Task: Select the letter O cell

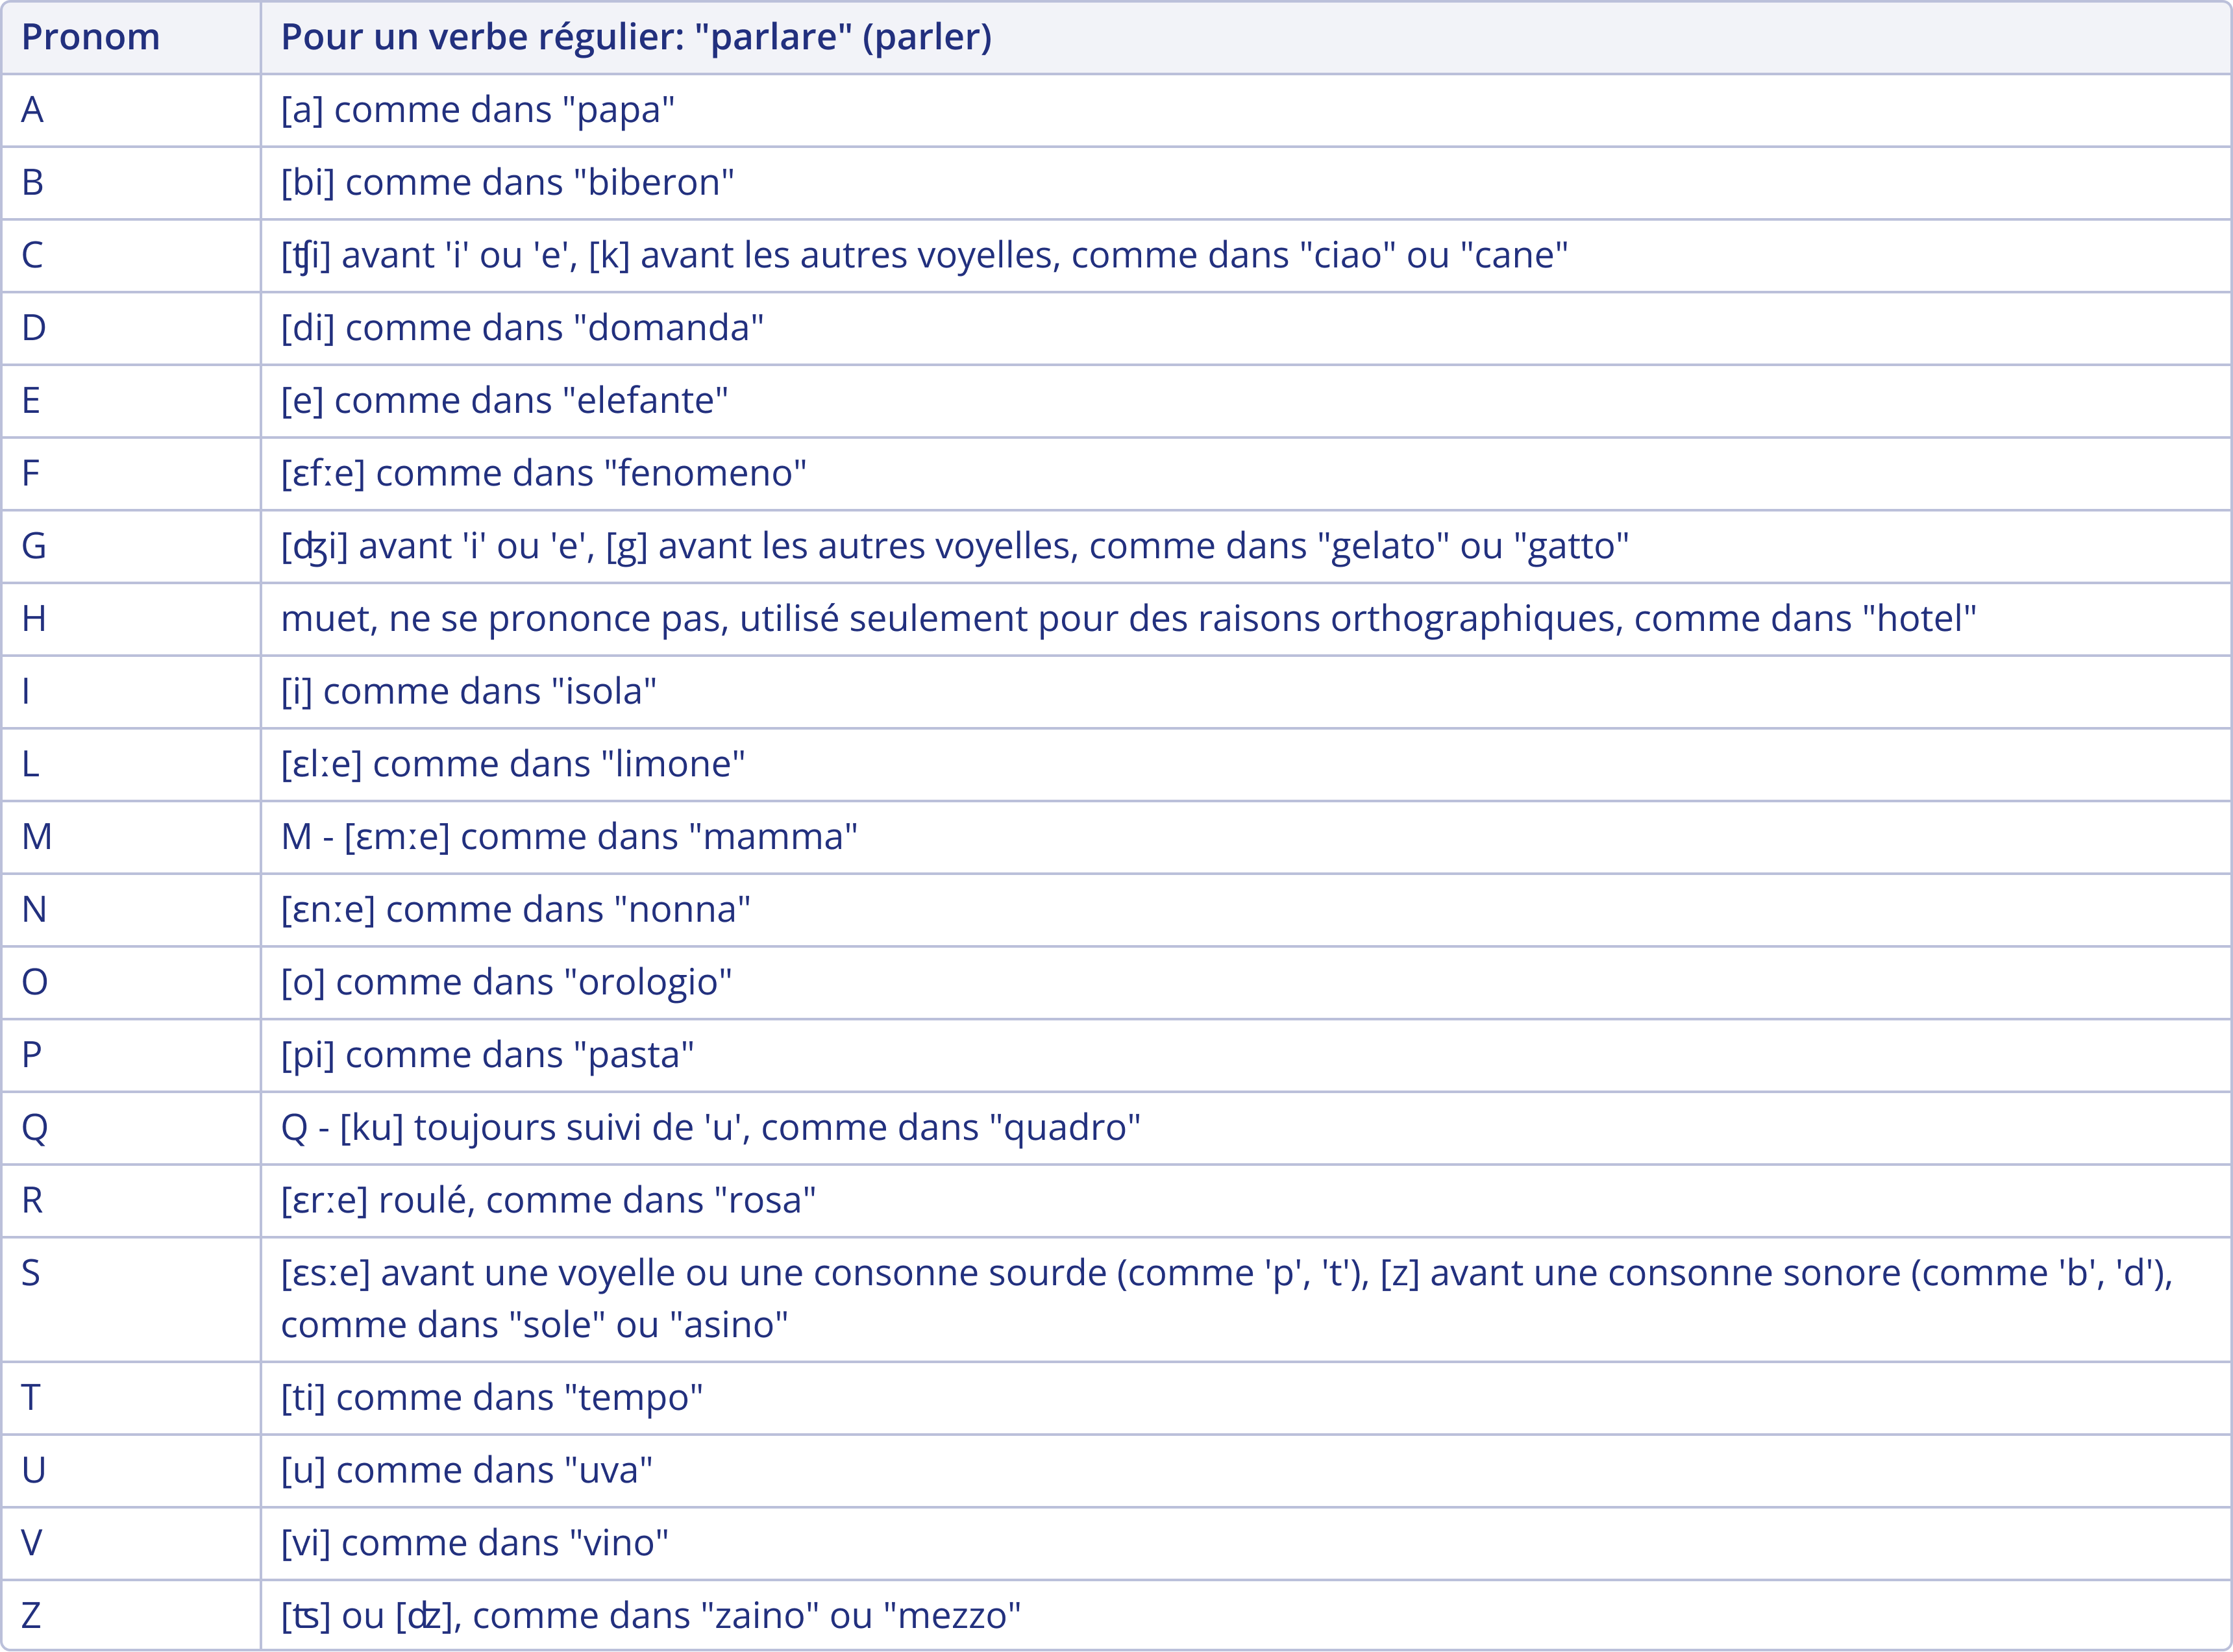Action: pos(35,982)
